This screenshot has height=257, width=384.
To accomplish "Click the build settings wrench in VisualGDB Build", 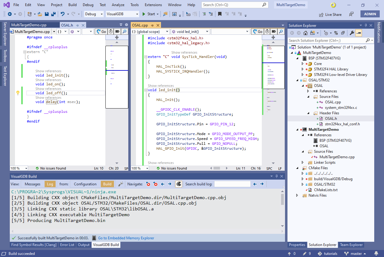I will tap(121, 184).
